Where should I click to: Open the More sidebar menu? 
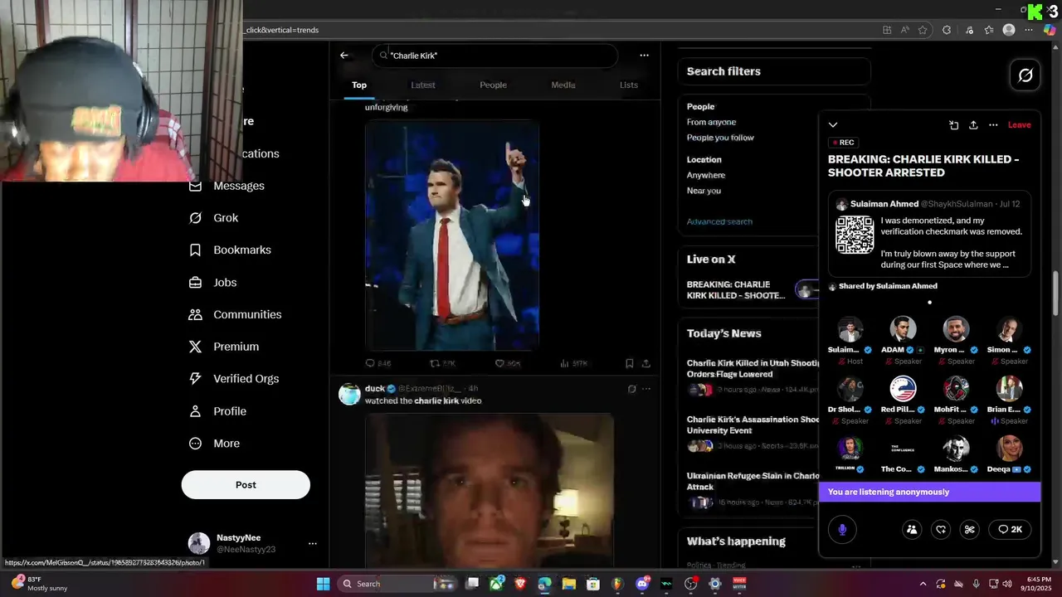[214, 444]
